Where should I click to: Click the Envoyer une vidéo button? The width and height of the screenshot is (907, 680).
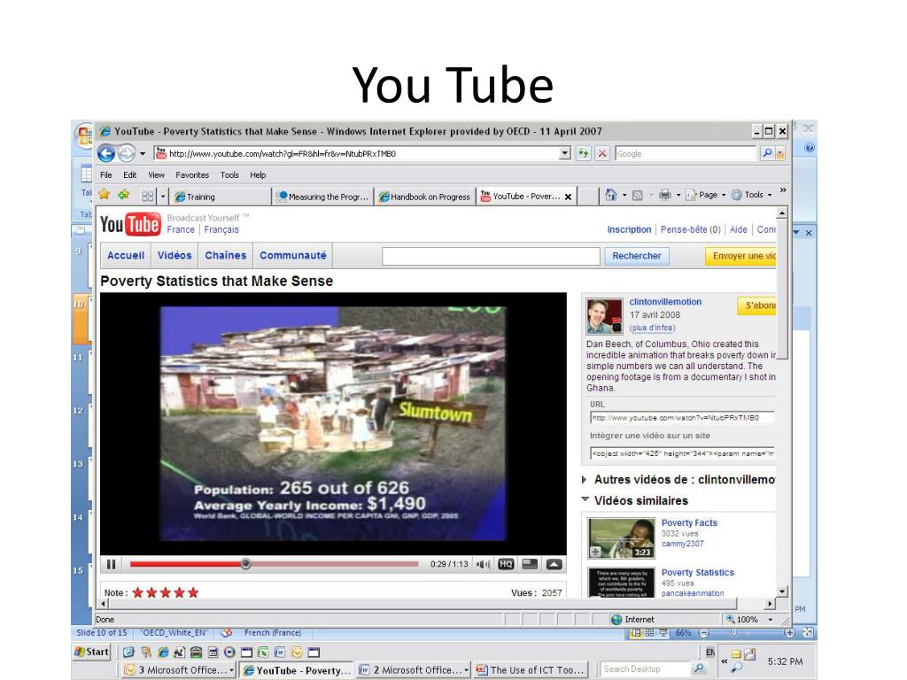pyautogui.click(x=740, y=256)
